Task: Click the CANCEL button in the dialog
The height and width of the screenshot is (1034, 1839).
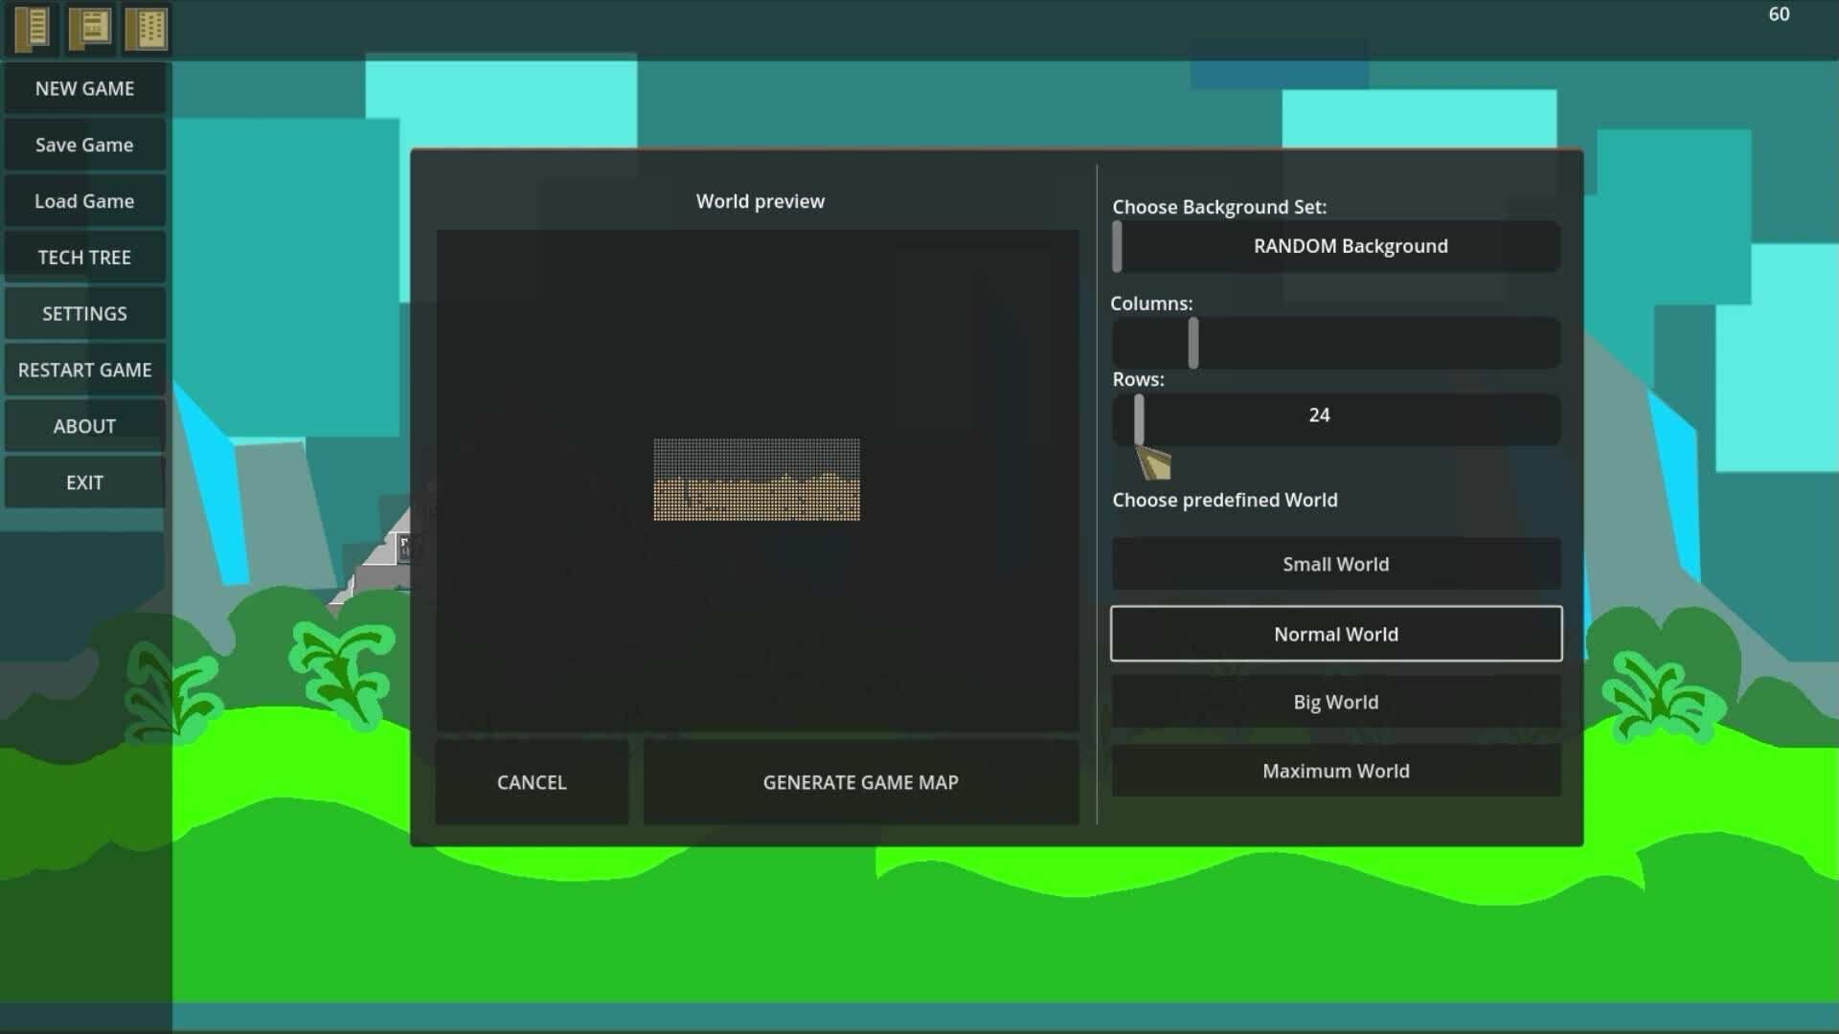Action: 532,782
